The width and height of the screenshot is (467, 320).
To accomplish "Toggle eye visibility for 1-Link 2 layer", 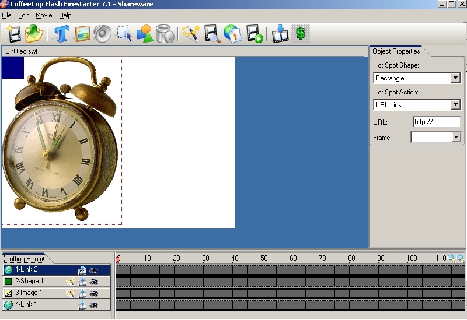I will 93,270.
